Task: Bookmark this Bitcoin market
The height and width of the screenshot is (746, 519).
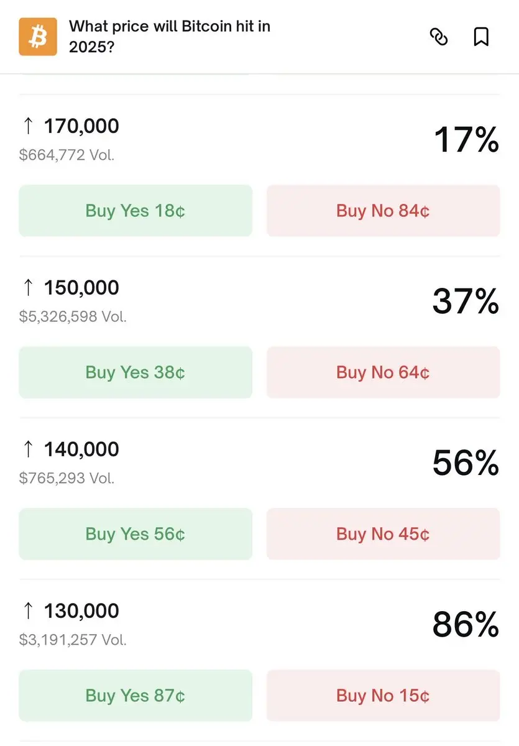Action: [481, 37]
